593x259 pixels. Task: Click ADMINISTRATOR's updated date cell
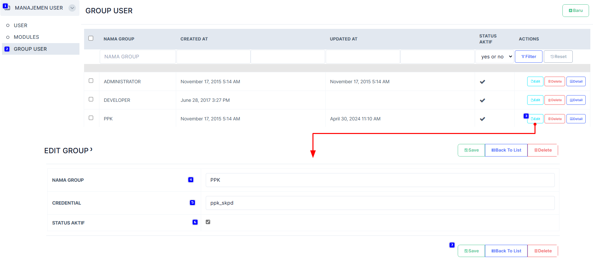(x=360, y=82)
